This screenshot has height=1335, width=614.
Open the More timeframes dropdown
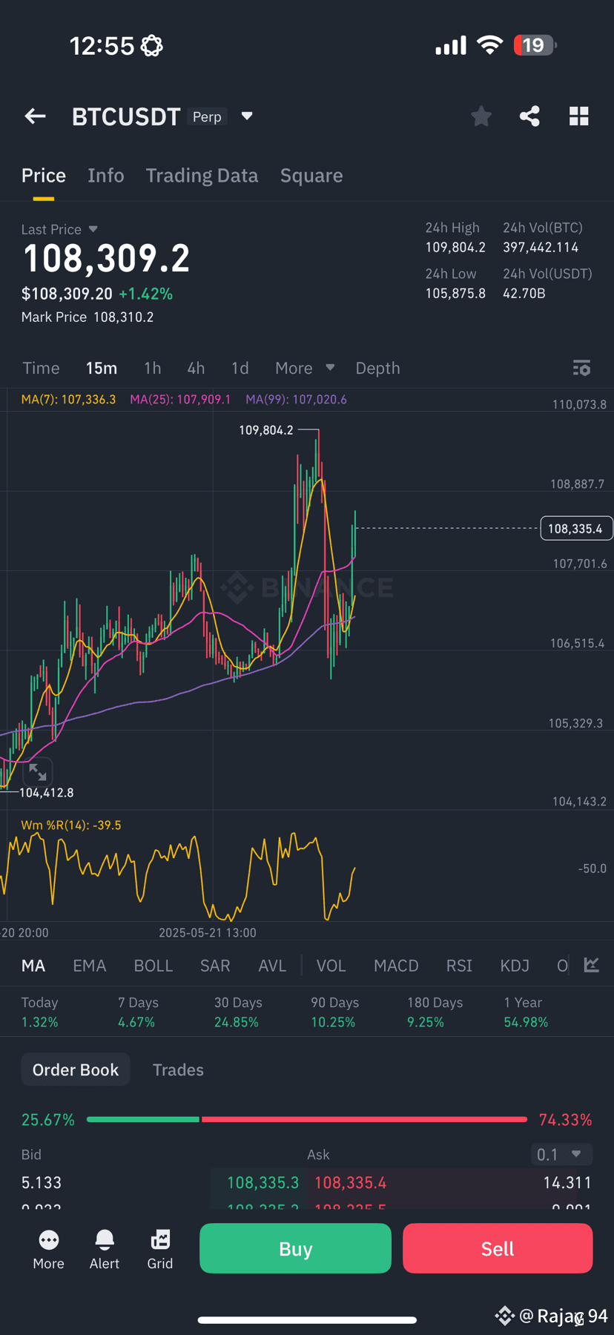coord(305,368)
